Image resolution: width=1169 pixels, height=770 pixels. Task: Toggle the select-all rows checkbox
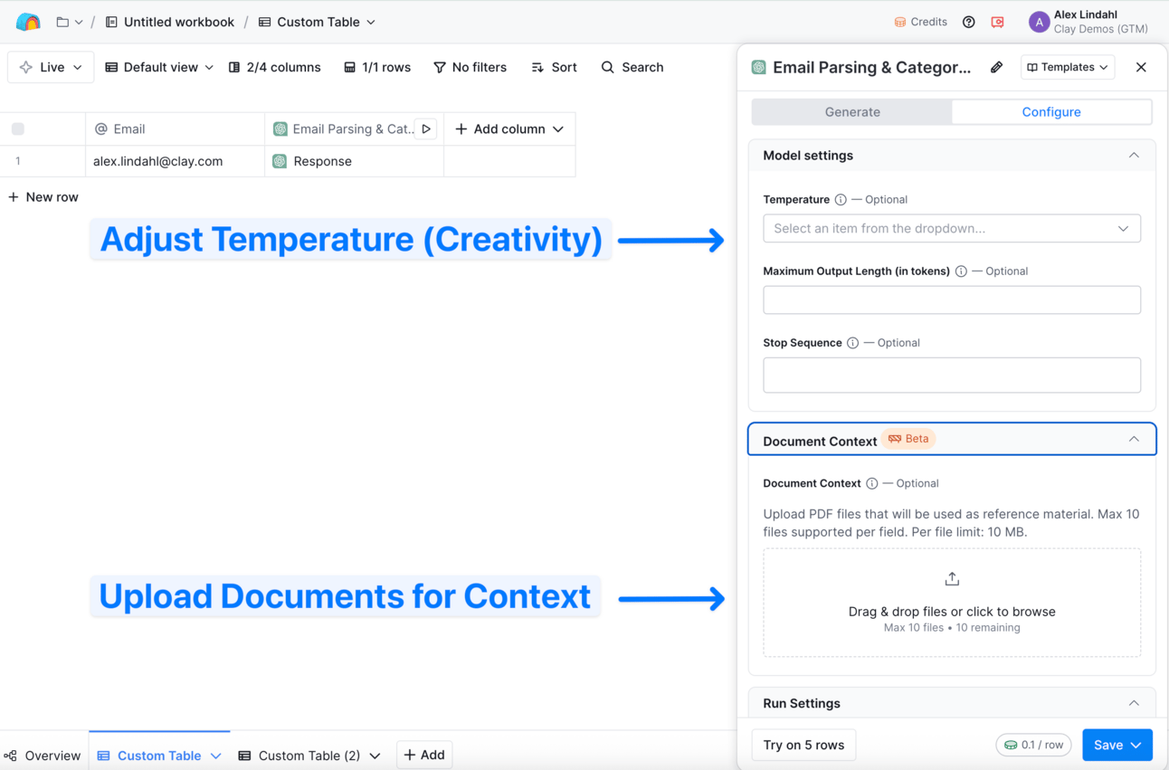point(18,128)
